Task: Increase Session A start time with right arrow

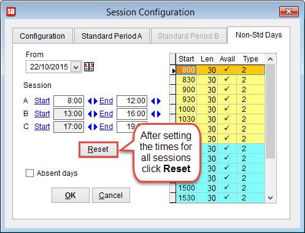Action: click(96, 101)
